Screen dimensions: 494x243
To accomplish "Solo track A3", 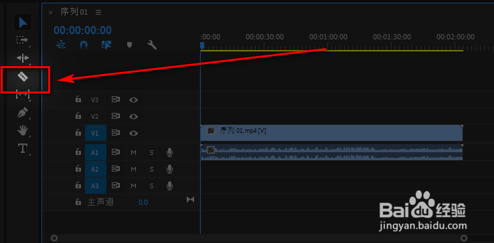I will point(151,186).
